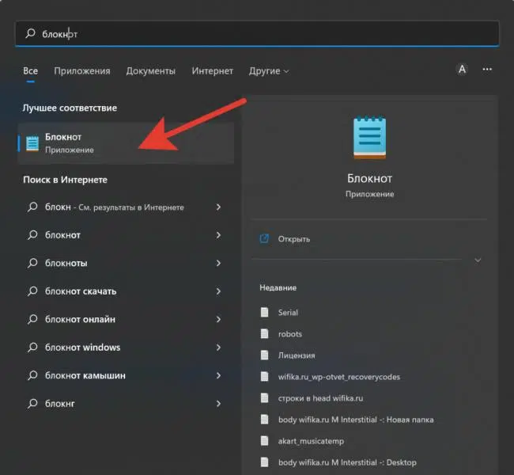Open recent file robots
The height and width of the screenshot is (475, 514).
289,334
